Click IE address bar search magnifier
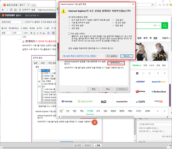Screen dimensions: 172x149 [x=153, y=5]
